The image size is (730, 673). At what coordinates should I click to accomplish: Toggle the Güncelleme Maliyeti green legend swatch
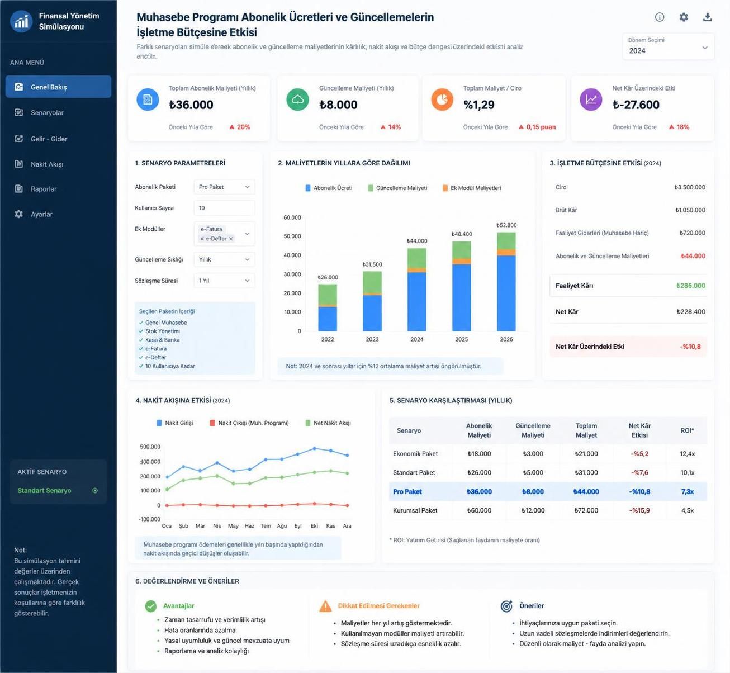(370, 188)
